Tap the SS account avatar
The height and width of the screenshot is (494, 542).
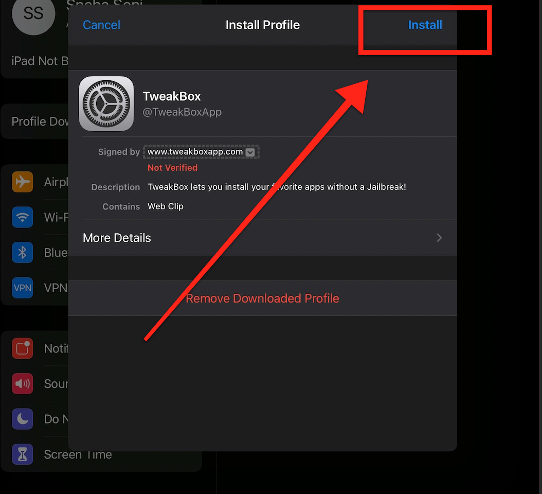(33, 14)
